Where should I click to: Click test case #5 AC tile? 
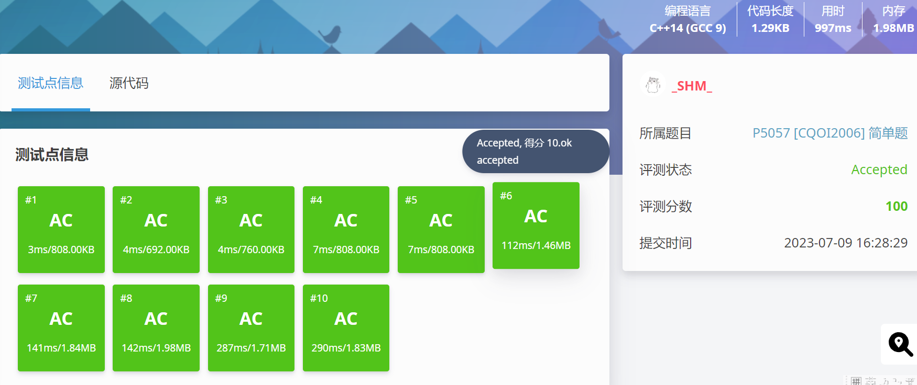[x=441, y=230]
